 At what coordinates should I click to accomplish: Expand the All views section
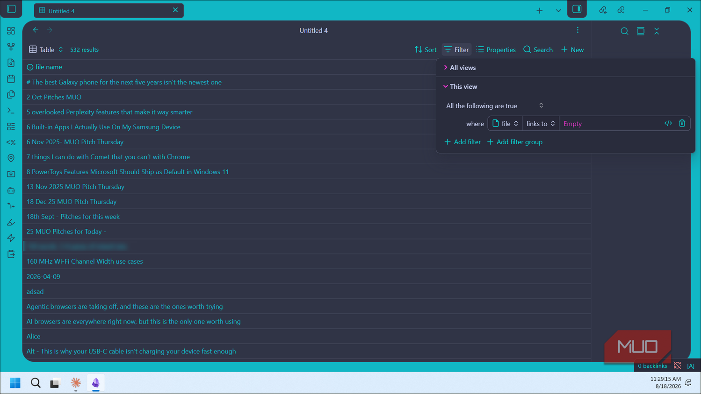tap(460, 68)
